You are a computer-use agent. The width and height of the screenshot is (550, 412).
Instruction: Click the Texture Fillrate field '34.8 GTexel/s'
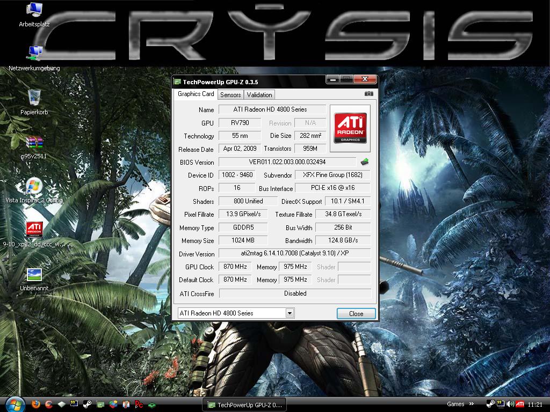[343, 214]
